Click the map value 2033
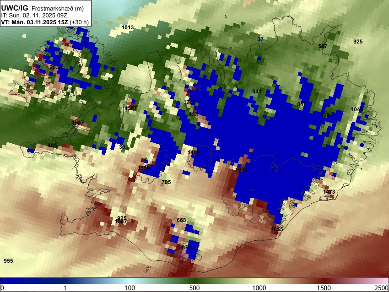This screenshot has height=292, width=389. [56, 67]
